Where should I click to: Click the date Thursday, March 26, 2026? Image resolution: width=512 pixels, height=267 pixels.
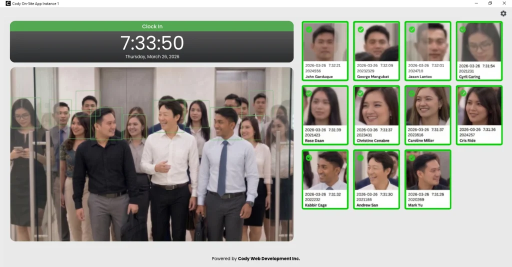click(x=152, y=56)
